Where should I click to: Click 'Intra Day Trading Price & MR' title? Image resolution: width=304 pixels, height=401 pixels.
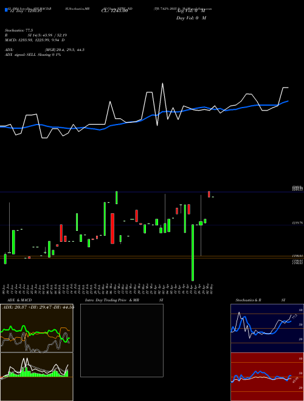click(x=112, y=300)
